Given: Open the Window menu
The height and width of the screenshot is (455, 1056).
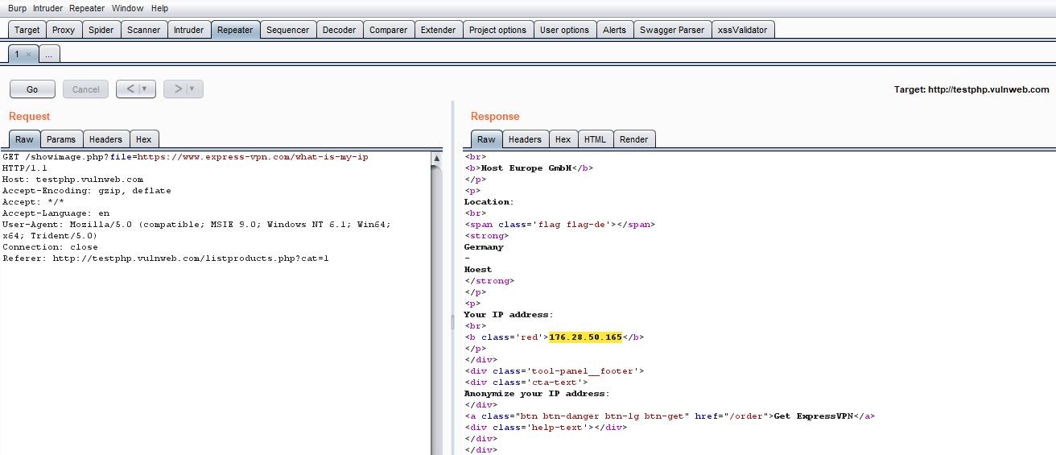Looking at the screenshot, I should (128, 8).
